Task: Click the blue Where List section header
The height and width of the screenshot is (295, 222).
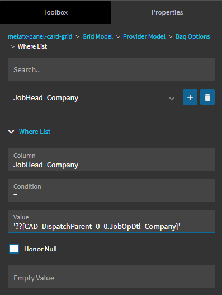Action: click(35, 132)
